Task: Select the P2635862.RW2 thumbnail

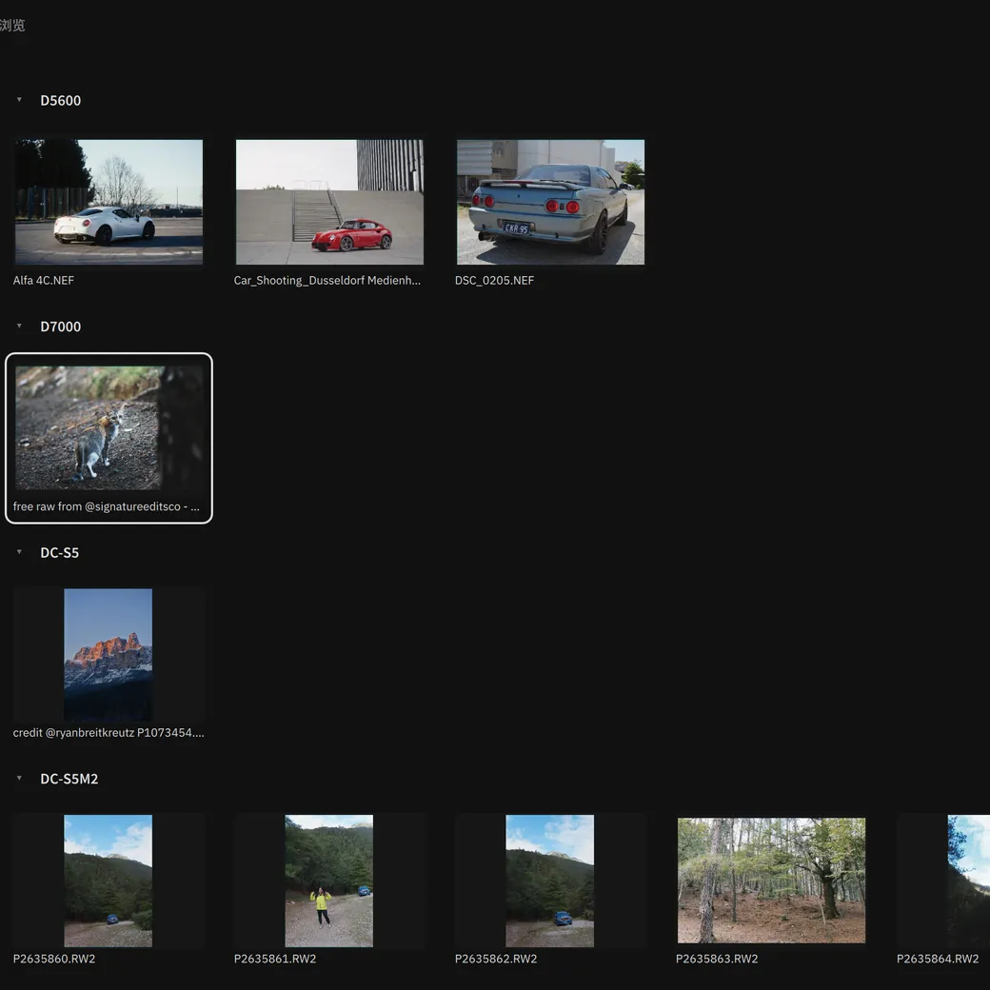Action: (x=550, y=881)
